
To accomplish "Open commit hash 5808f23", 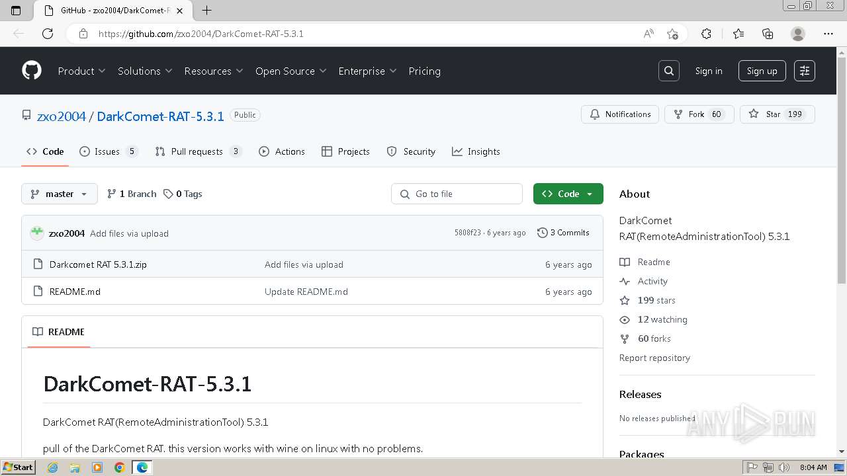I will (468, 233).
